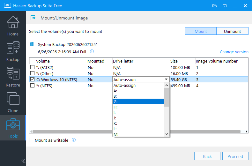
Task: Open the Home section in sidebar
Action: click(x=13, y=26)
